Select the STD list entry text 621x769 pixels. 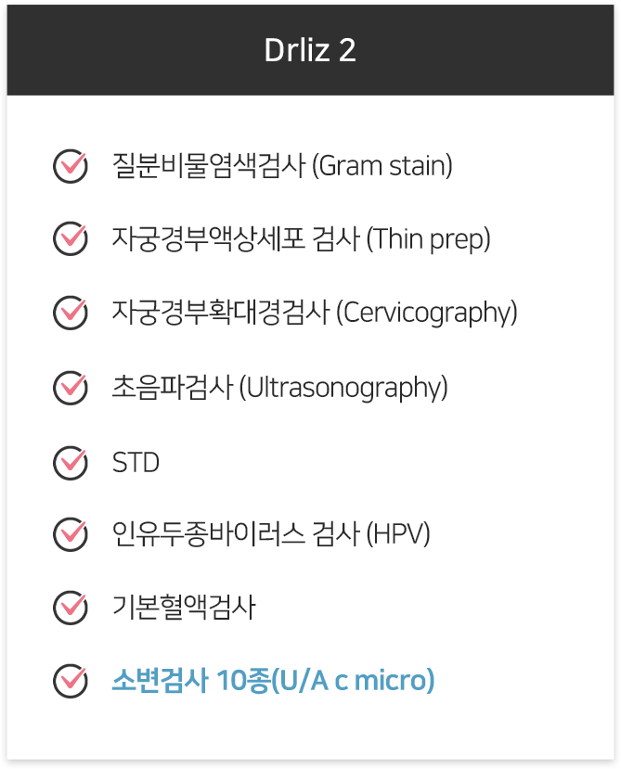tap(136, 463)
